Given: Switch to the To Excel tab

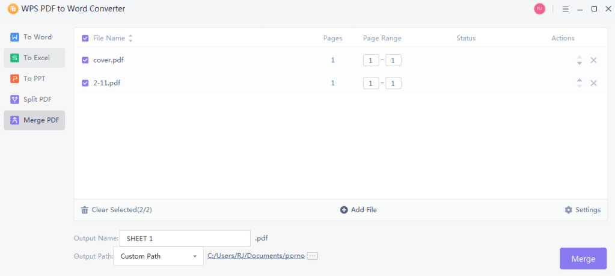Looking at the screenshot, I should pyautogui.click(x=34, y=58).
